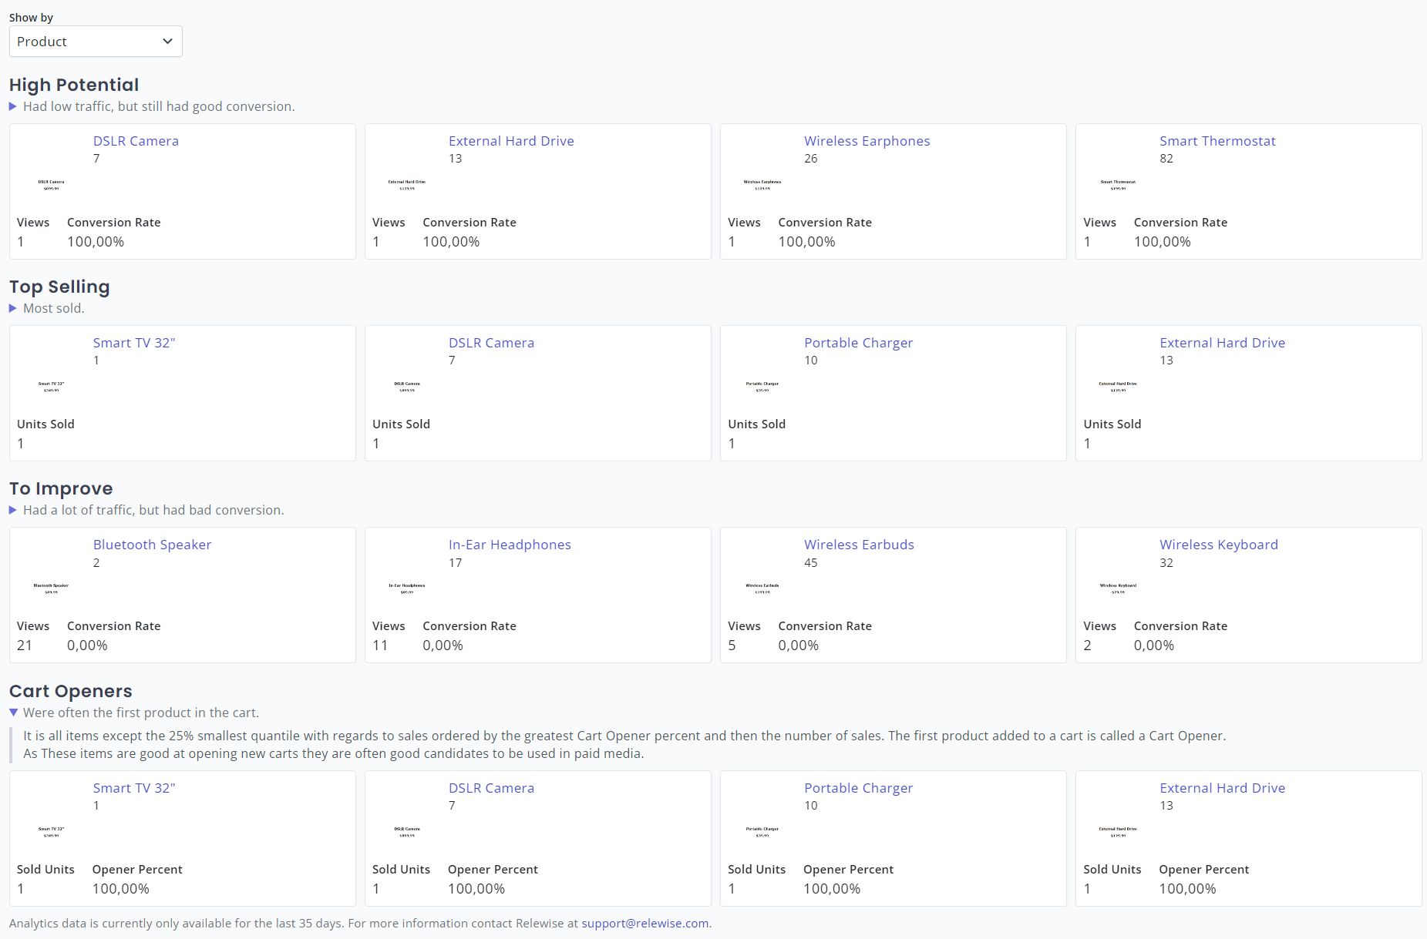The height and width of the screenshot is (939, 1427).
Task: Expand the To Improve section details
Action: pyautogui.click(x=12, y=510)
